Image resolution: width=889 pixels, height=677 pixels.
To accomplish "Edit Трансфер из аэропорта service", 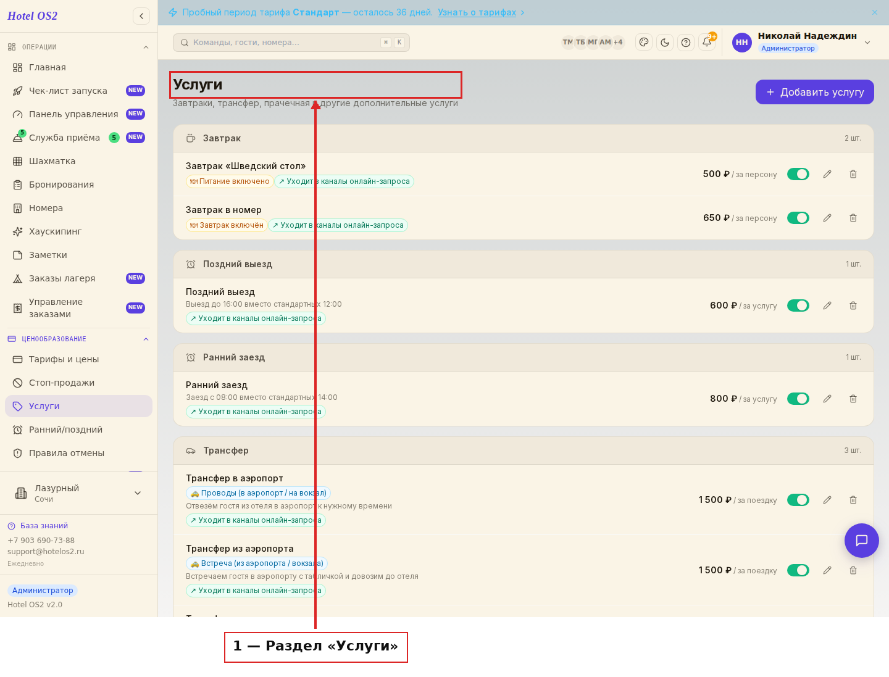I will click(x=827, y=570).
